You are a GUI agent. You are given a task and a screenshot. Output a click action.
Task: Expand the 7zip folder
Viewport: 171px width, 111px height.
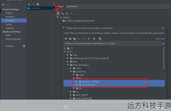(x=68, y=55)
